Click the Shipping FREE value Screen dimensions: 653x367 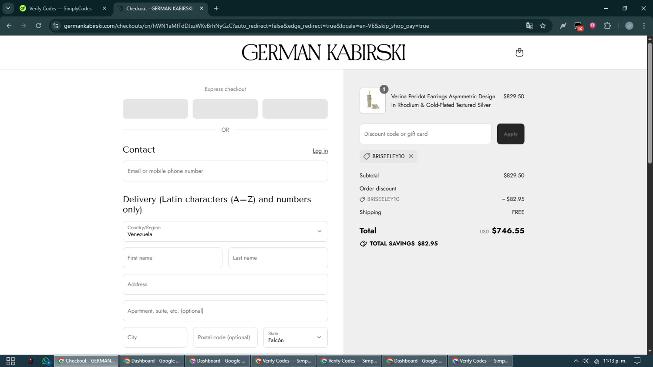click(518, 212)
